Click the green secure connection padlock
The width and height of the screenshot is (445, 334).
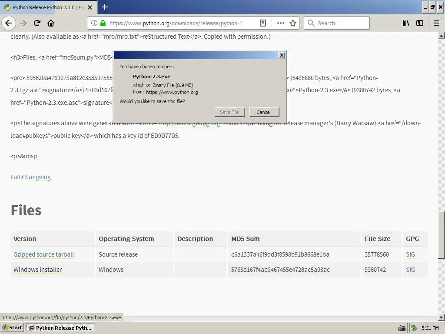click(103, 23)
